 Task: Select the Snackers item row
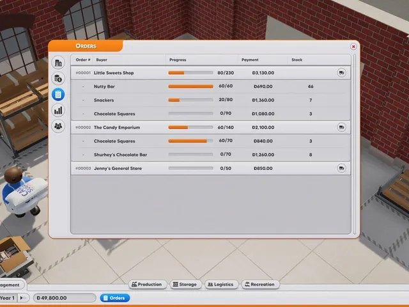pos(211,100)
